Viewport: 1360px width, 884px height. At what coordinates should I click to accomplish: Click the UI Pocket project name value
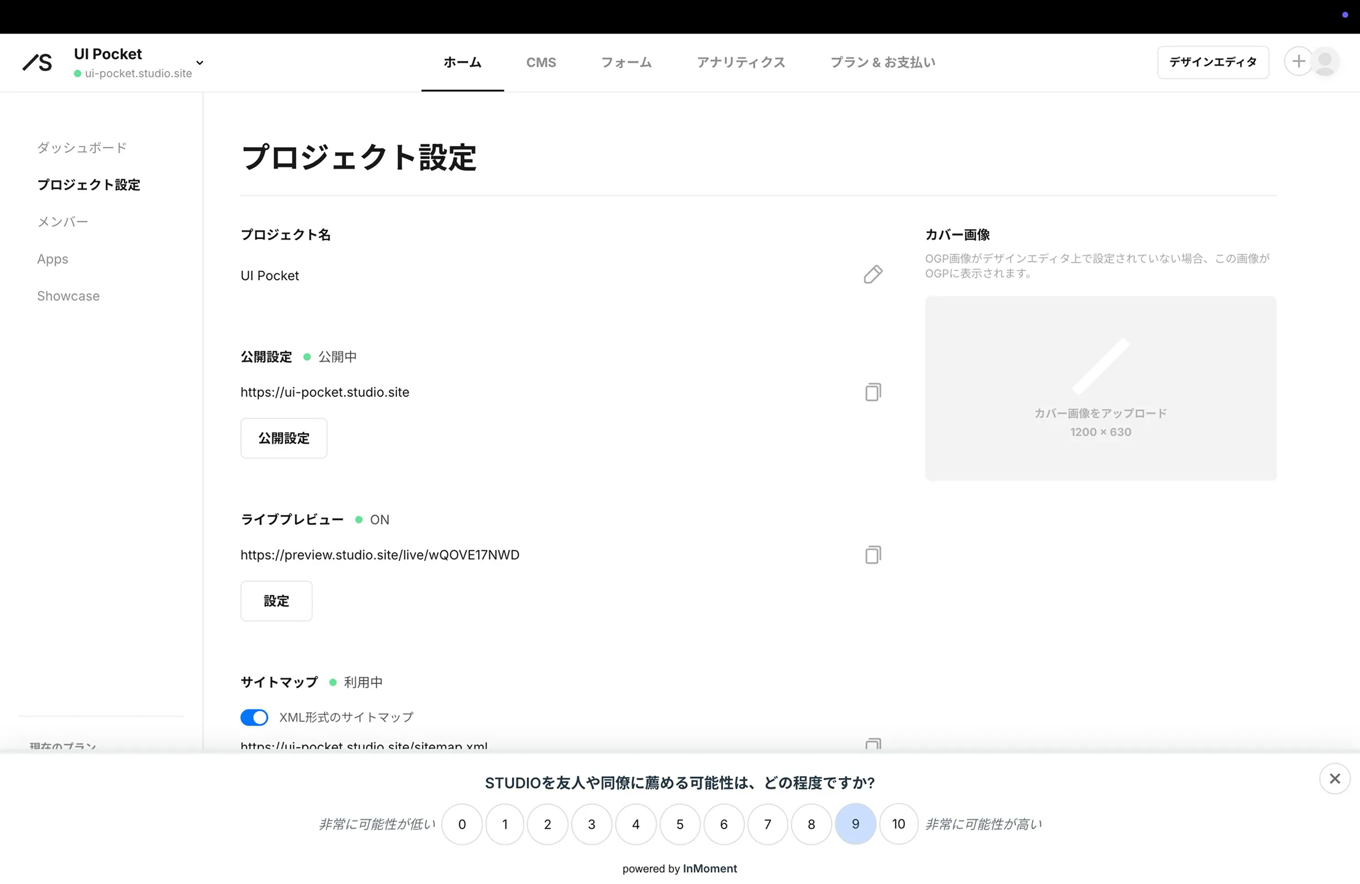[x=270, y=275]
